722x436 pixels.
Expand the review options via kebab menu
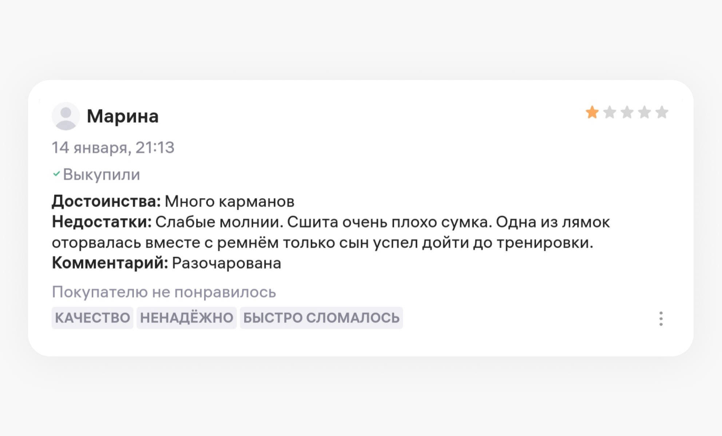[662, 318]
